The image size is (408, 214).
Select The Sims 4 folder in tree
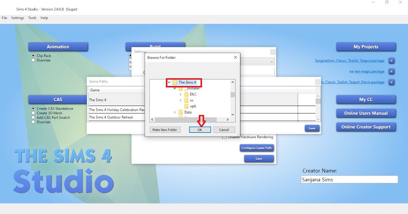[x=187, y=82]
